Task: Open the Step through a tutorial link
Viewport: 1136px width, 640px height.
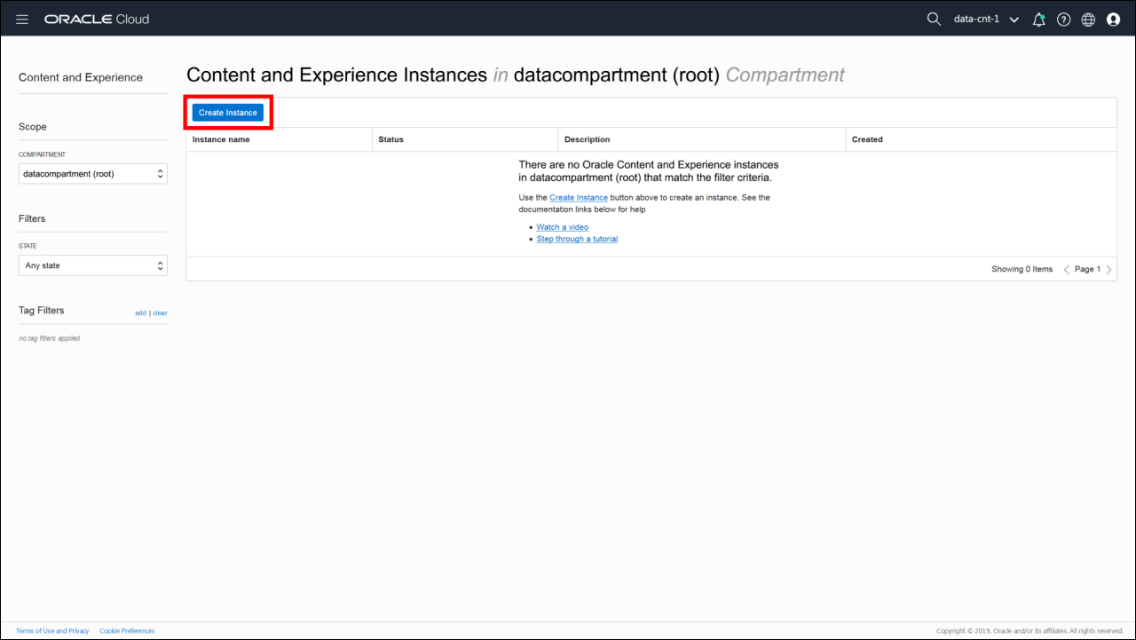Action: pyautogui.click(x=577, y=239)
